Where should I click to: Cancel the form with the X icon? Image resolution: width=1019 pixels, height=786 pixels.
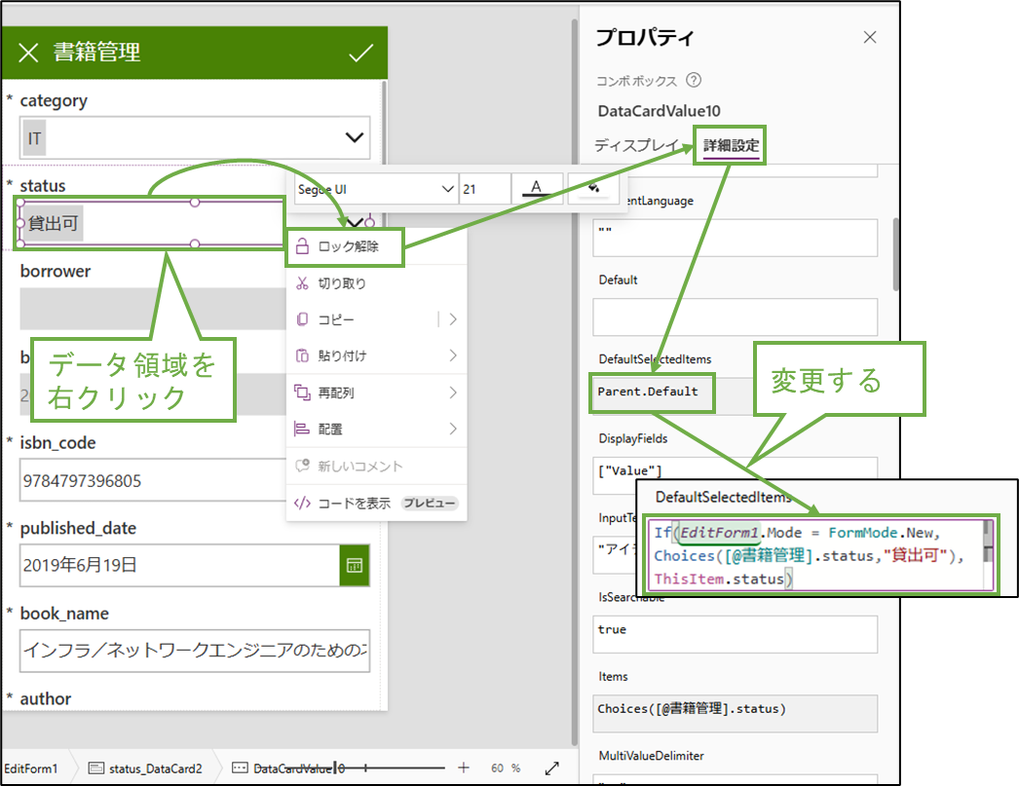(x=28, y=53)
